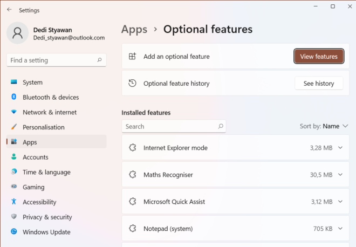Click the Installed features heading
Image resolution: width=356 pixels, height=247 pixels.
(x=146, y=113)
